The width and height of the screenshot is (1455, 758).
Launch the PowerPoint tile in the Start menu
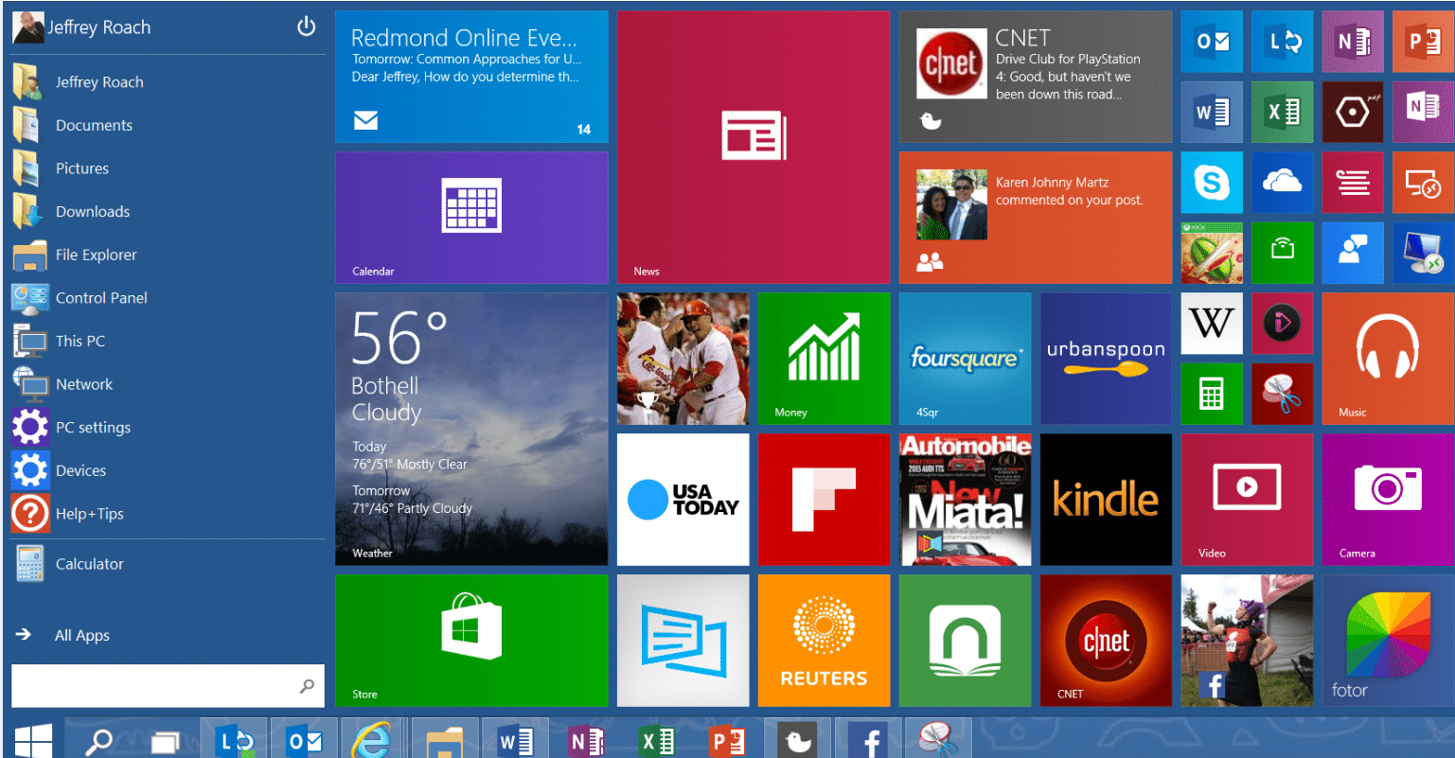pos(1423,42)
